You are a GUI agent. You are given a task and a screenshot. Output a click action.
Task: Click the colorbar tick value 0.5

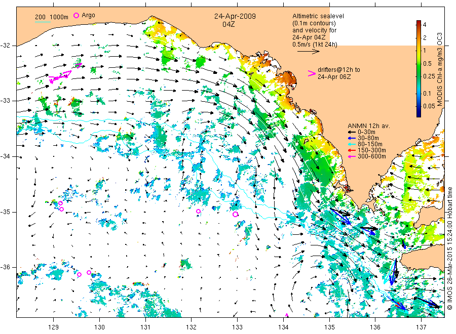click(427, 64)
